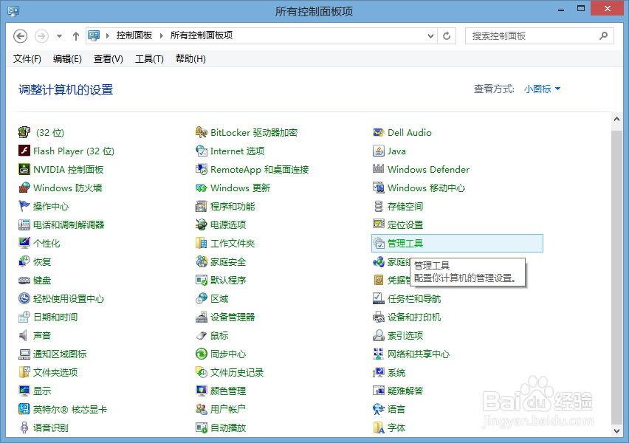Open the 疑难解答 link
629x443 pixels.
[405, 391]
